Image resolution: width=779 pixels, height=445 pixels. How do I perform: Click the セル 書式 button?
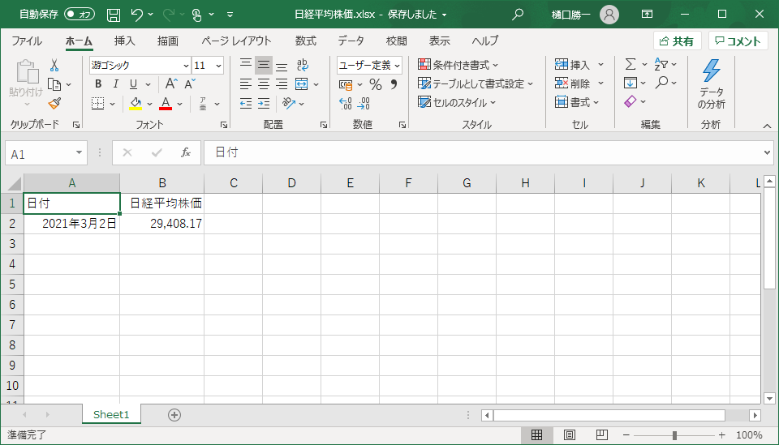577,102
